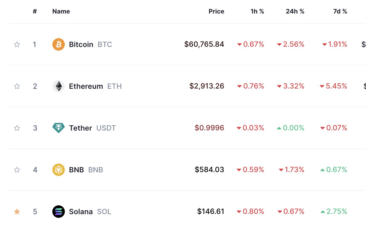Open the Ethereum ETH coin page
The width and height of the screenshot is (366, 230).
pos(95,86)
